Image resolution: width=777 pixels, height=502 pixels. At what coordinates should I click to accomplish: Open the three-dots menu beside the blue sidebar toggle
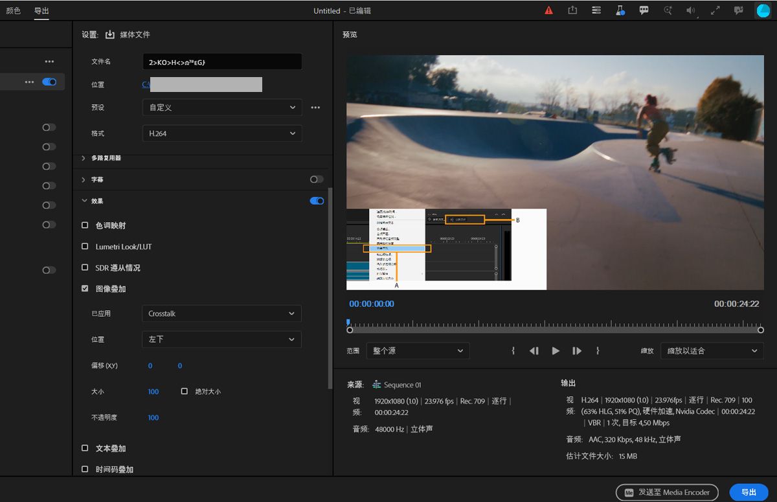click(x=29, y=82)
